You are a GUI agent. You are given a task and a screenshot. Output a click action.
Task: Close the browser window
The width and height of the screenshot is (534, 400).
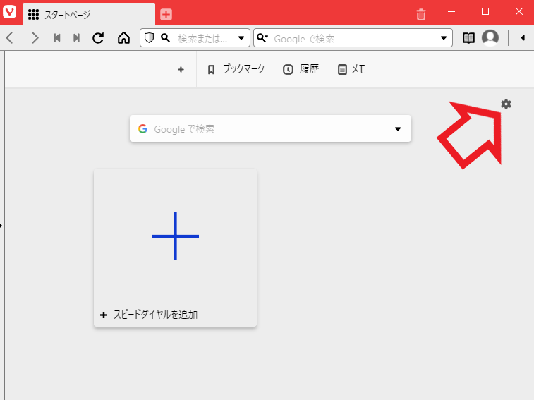tap(519, 11)
